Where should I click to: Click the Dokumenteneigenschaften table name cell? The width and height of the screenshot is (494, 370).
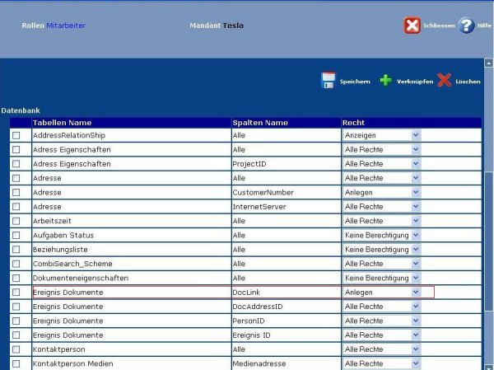click(81, 278)
